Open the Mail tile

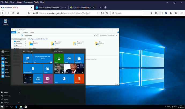43,59
